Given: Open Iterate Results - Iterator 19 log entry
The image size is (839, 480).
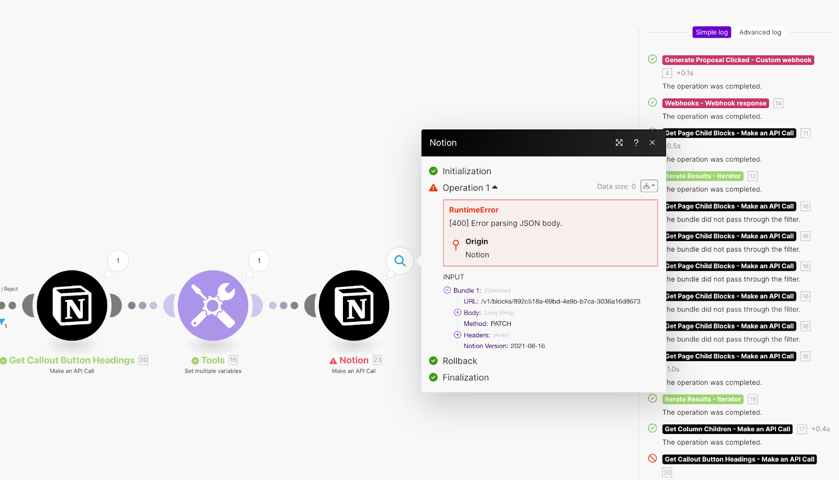Looking at the screenshot, I should tap(703, 399).
